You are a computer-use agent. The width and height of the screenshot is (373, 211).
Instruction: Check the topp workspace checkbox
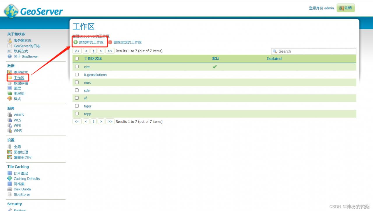coord(77,114)
